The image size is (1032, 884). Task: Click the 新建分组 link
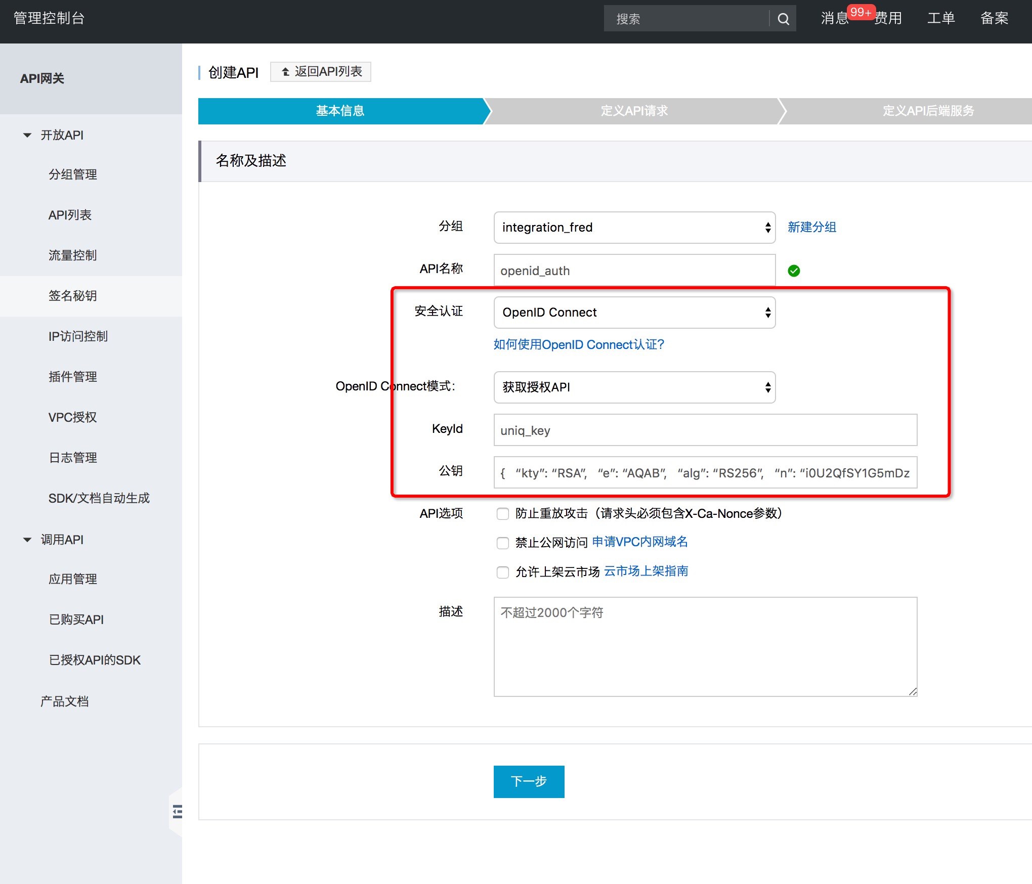click(811, 227)
